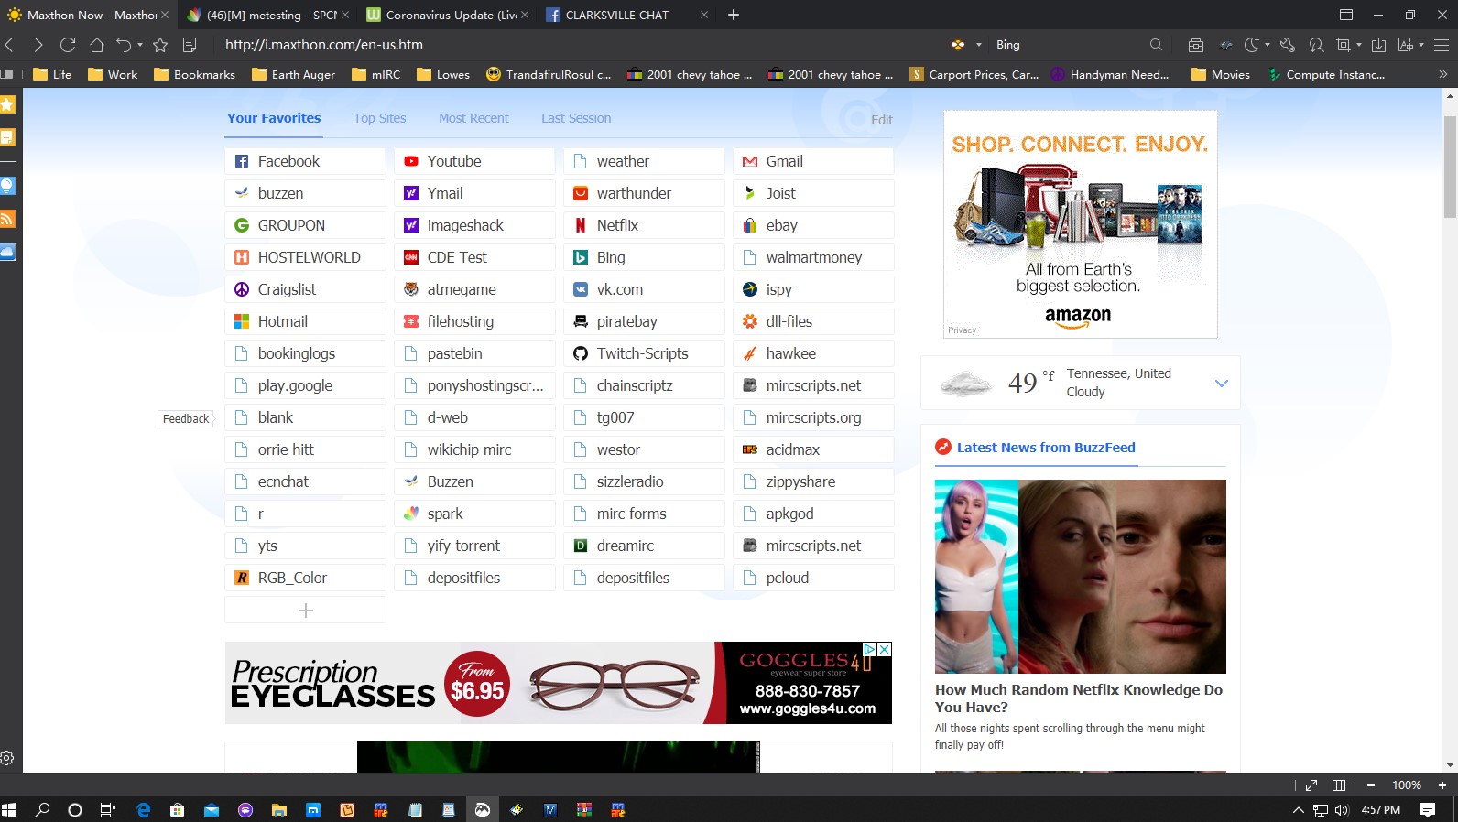The height and width of the screenshot is (822, 1458).
Task: Open the Passkeeper toolbox icon
Action: click(x=1196, y=45)
